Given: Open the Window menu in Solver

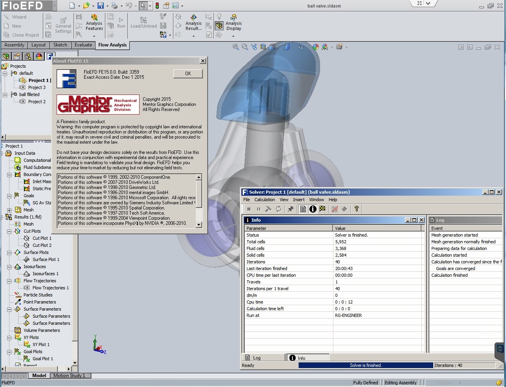Looking at the screenshot, I should coord(316,200).
